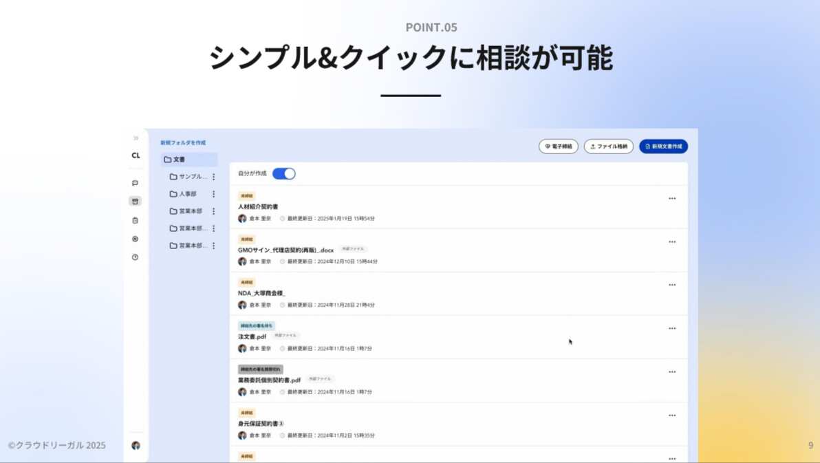The image size is (820, 463).
Task: Click the settings icon in the sidebar
Action: (136, 239)
